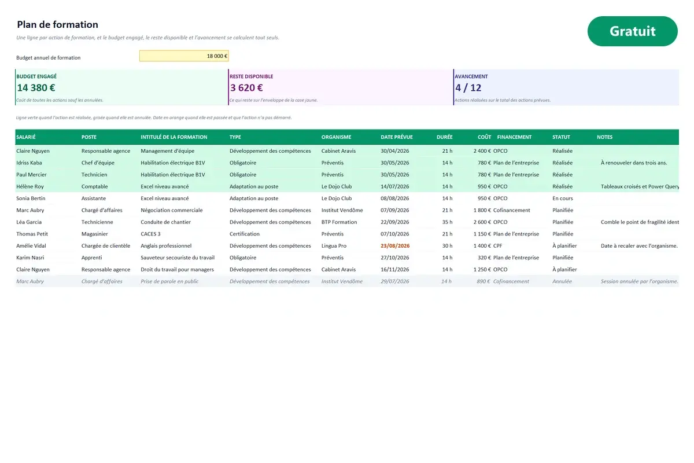Click the 14 380 € budget engagé value
The width and height of the screenshot is (694, 463).
[x=36, y=88]
